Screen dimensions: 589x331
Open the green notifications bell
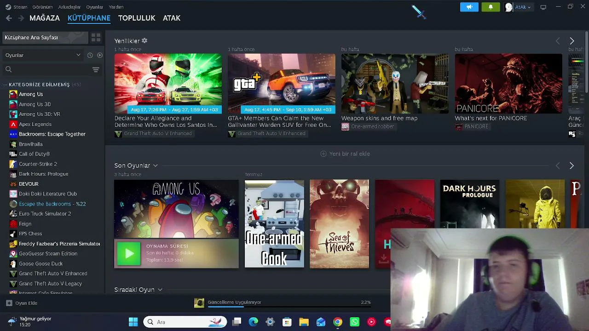pos(491,7)
